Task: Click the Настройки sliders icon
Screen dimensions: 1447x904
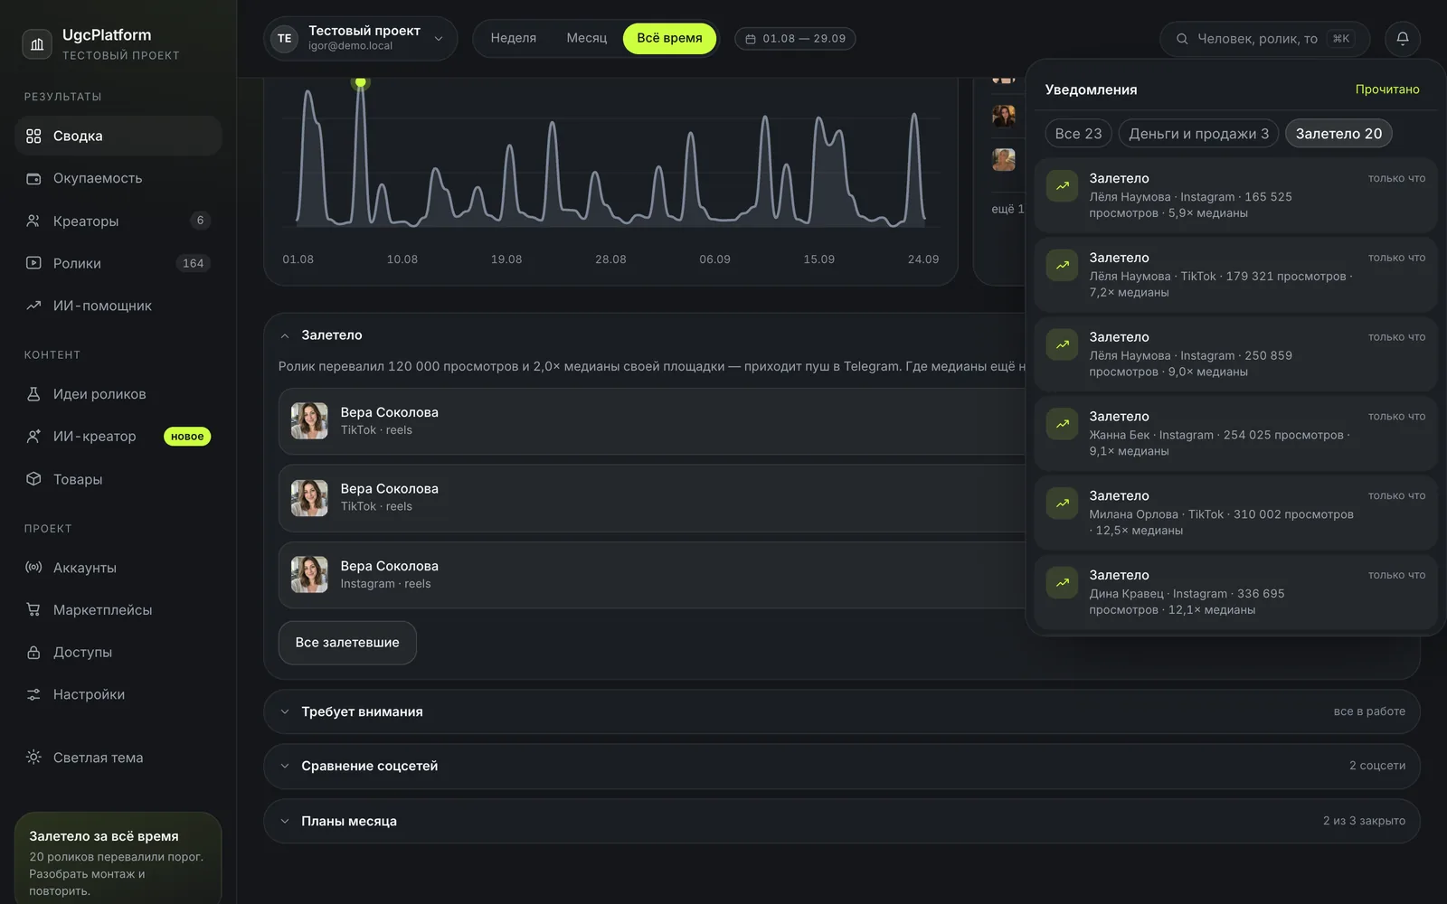Action: pos(33,694)
